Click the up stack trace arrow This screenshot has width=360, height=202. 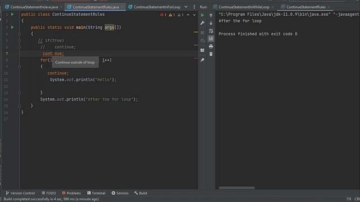pos(211,15)
